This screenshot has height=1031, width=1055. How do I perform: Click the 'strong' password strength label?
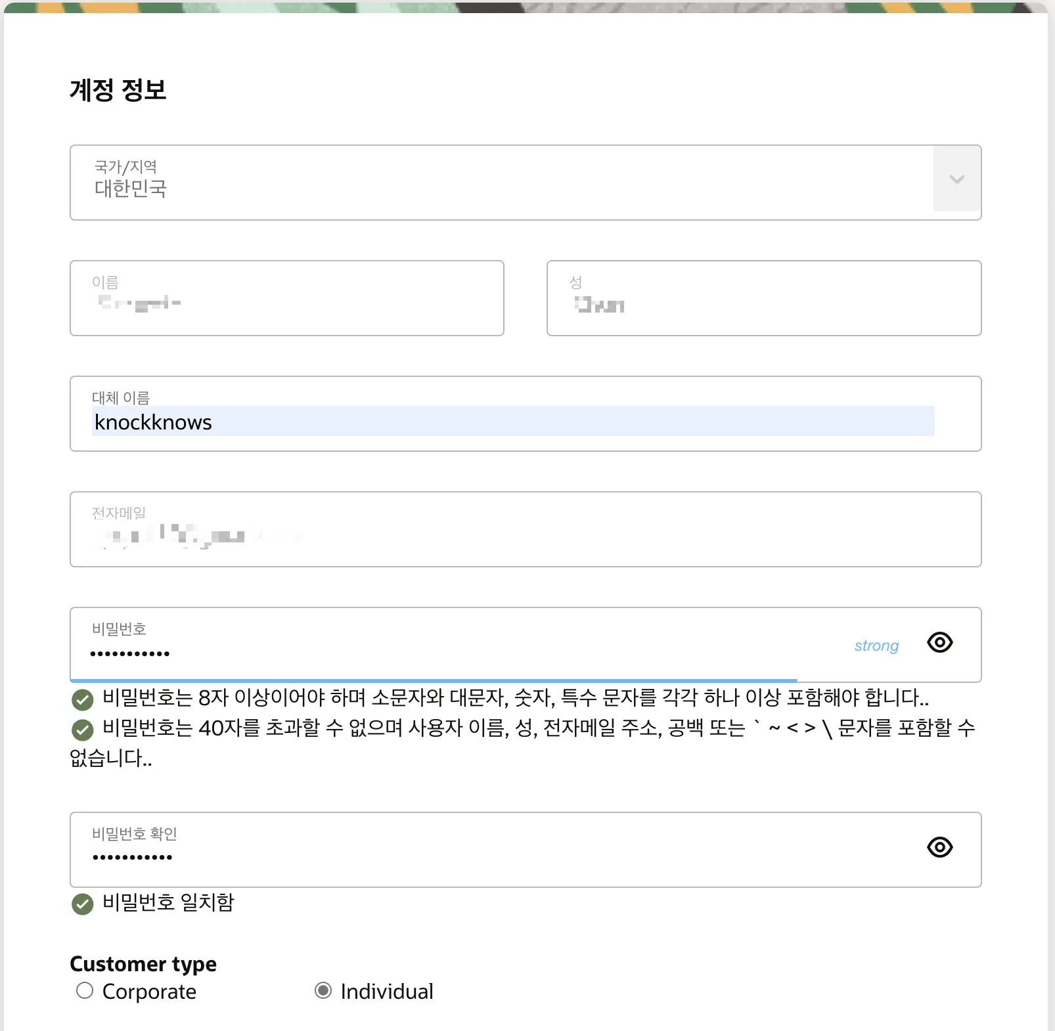875,646
